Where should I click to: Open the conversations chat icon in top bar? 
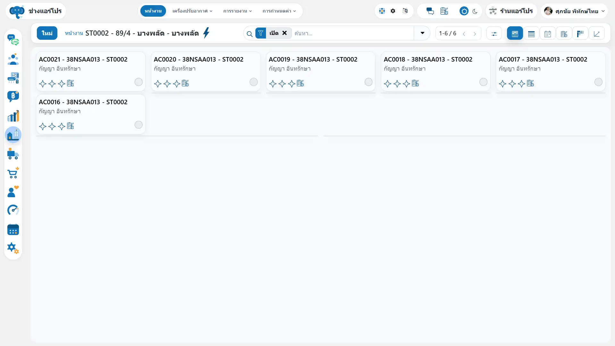click(x=430, y=11)
